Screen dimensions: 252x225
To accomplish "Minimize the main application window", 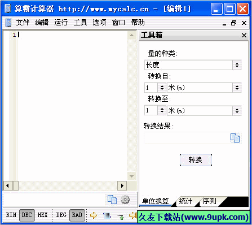I will [216, 8].
